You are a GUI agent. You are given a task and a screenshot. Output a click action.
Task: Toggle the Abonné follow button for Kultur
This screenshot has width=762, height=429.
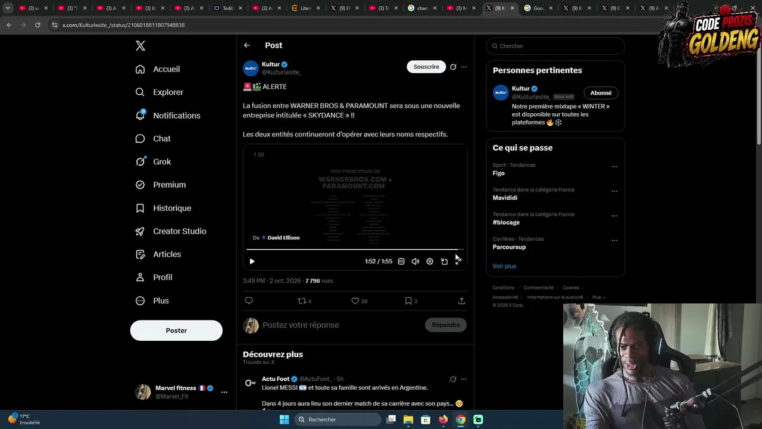pyautogui.click(x=601, y=93)
